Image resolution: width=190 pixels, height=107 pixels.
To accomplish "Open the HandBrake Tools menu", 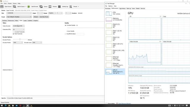I will (5, 4).
